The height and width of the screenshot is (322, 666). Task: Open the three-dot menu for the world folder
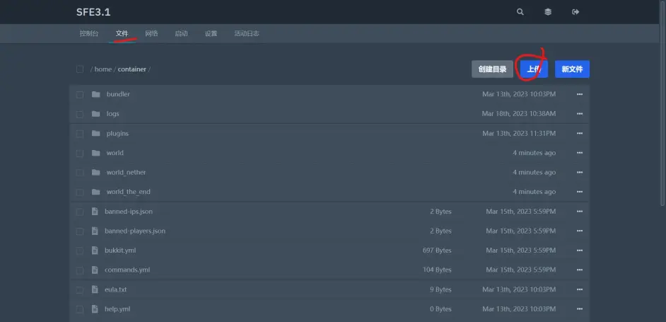click(580, 153)
